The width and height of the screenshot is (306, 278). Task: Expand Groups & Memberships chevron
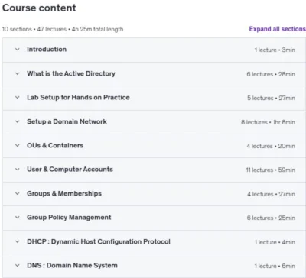coord(18,193)
